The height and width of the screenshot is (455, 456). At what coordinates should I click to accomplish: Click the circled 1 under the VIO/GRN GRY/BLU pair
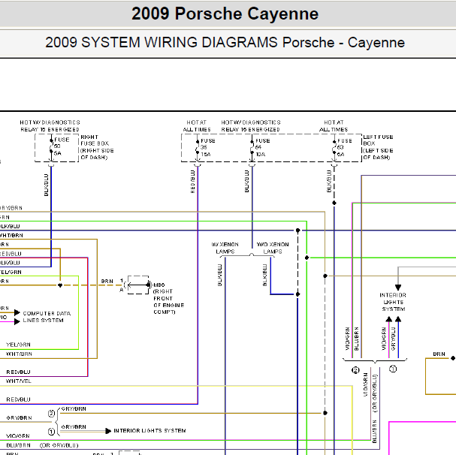tap(393, 369)
